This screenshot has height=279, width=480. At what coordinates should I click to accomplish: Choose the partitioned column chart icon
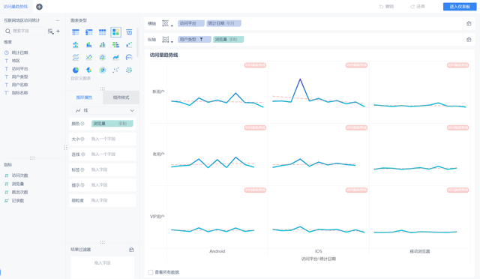[76, 45]
